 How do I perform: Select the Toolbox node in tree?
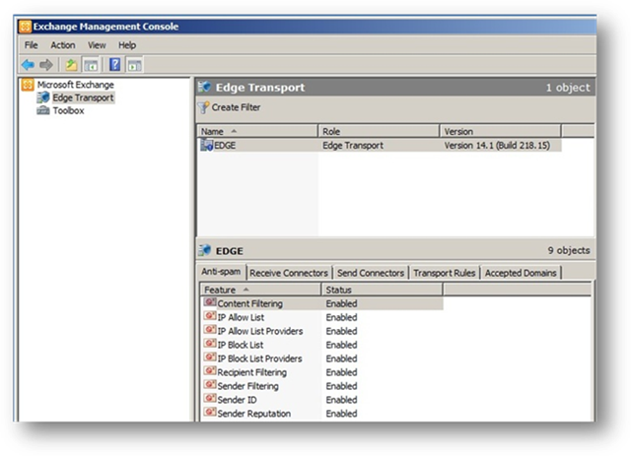67,110
